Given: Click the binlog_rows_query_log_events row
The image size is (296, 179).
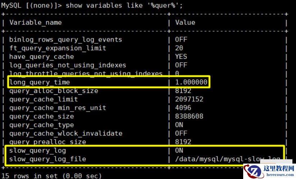Looking at the screenshot, I should pyautogui.click(x=65, y=39).
